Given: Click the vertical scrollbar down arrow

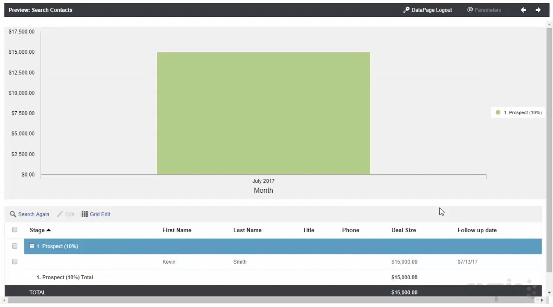Looking at the screenshot, I should coord(549,293).
